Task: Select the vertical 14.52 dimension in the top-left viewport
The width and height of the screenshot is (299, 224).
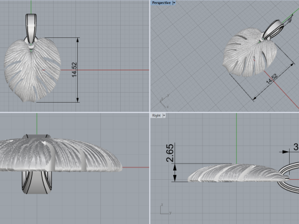Action: tap(74, 70)
